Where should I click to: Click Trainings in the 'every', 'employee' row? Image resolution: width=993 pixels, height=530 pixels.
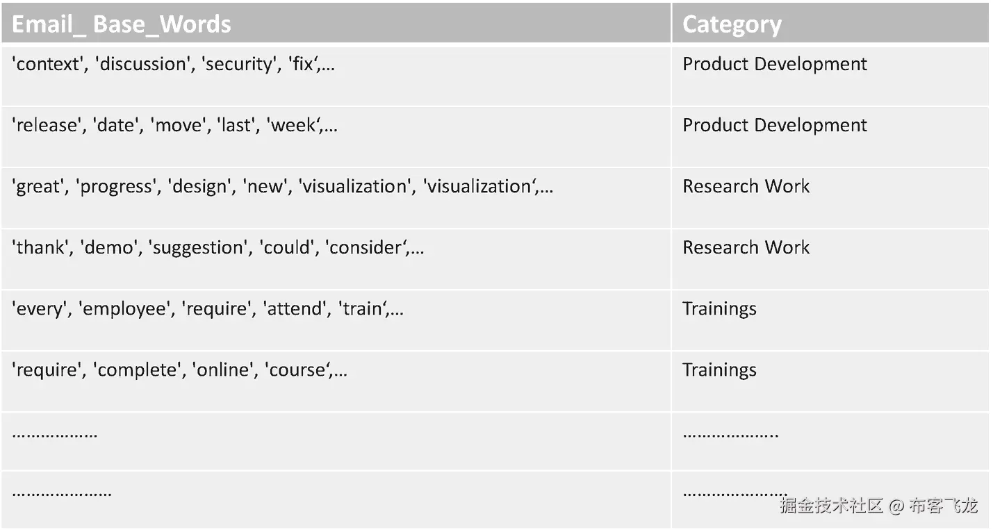(719, 309)
